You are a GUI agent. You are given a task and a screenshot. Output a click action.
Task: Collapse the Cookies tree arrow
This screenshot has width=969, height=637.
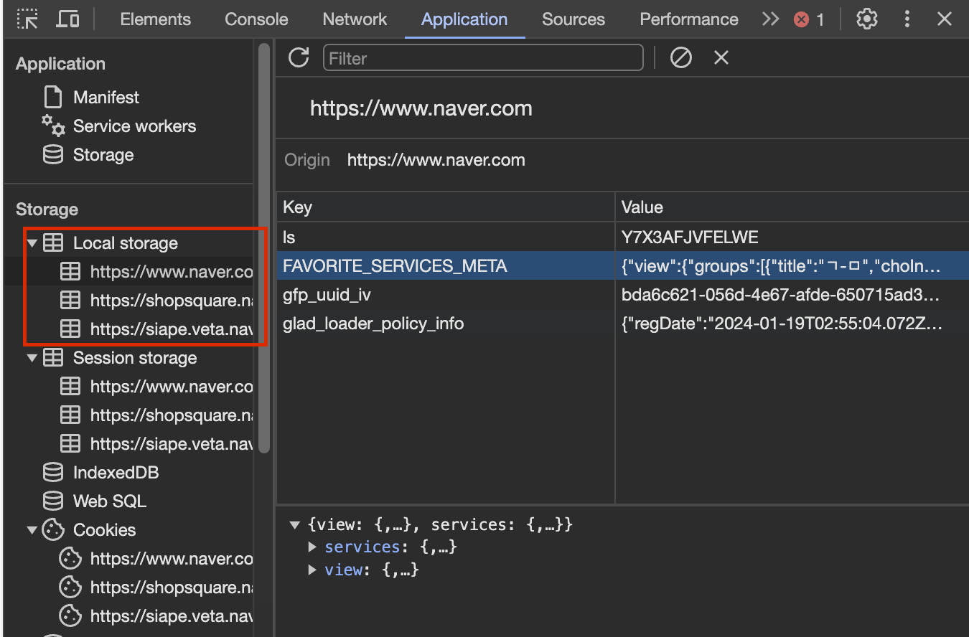(32, 530)
